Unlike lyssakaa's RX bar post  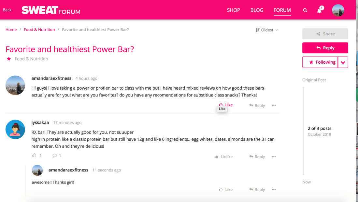pyautogui.click(x=223, y=157)
